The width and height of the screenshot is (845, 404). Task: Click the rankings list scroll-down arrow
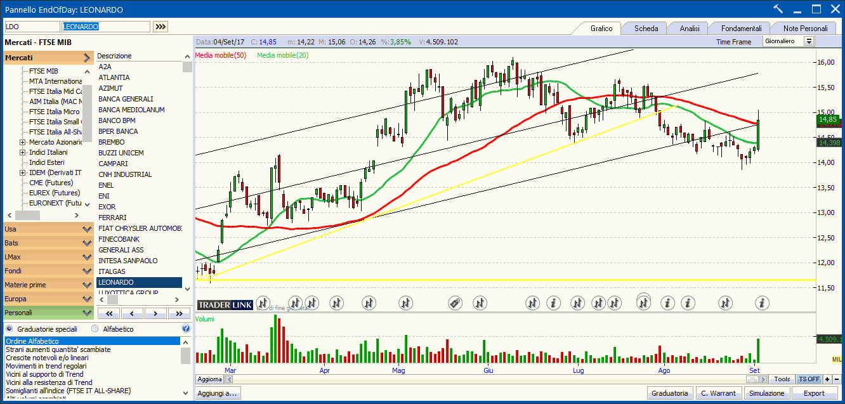tap(185, 394)
